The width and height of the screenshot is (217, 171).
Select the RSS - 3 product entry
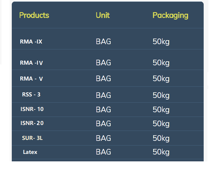(31, 95)
